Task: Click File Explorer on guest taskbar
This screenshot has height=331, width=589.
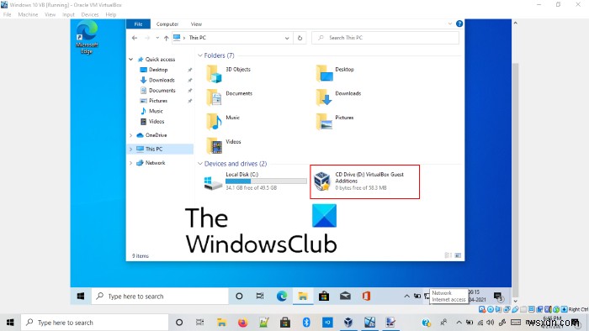Action: [x=303, y=297]
